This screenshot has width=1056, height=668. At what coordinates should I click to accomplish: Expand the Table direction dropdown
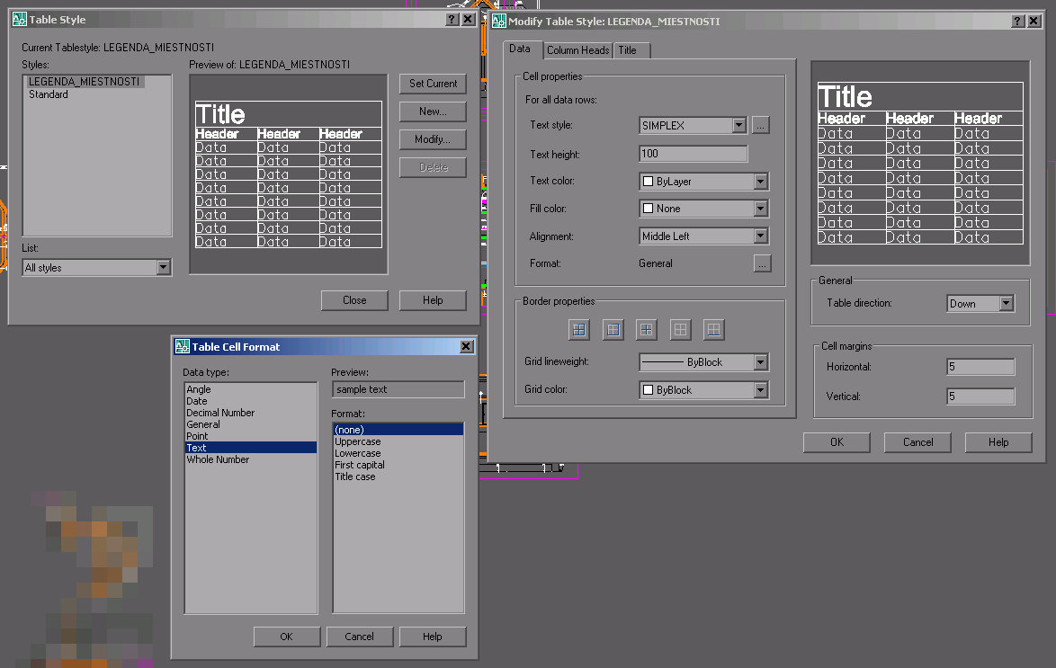pyautogui.click(x=1006, y=304)
